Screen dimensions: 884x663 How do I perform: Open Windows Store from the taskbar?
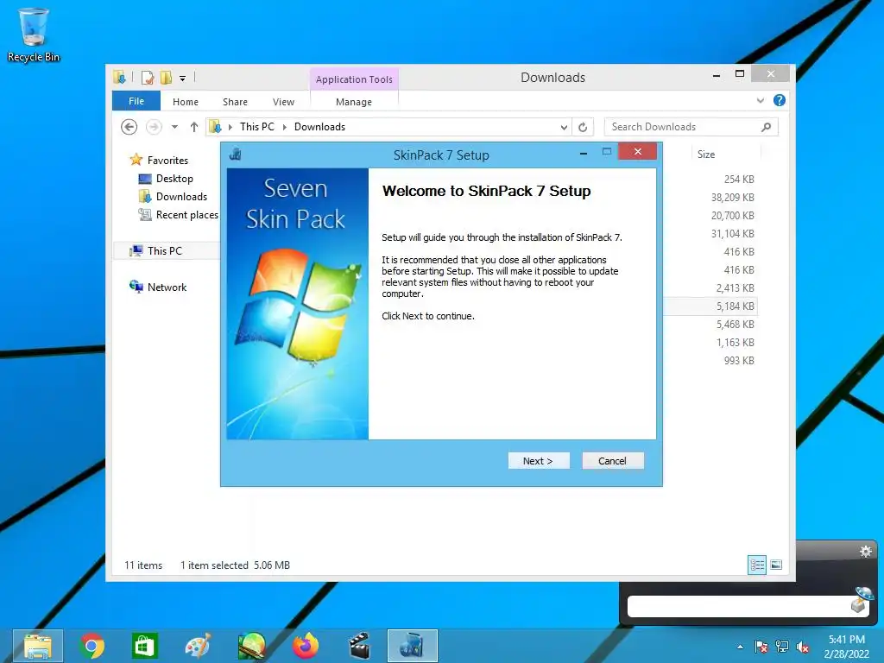(x=144, y=646)
